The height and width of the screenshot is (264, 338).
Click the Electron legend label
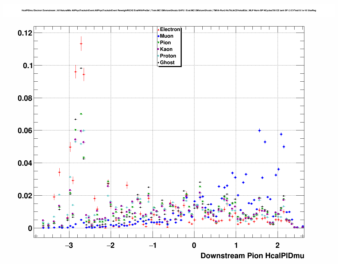pyautogui.click(x=170, y=29)
